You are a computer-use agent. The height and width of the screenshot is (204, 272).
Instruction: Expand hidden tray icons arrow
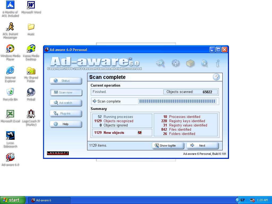point(237,200)
